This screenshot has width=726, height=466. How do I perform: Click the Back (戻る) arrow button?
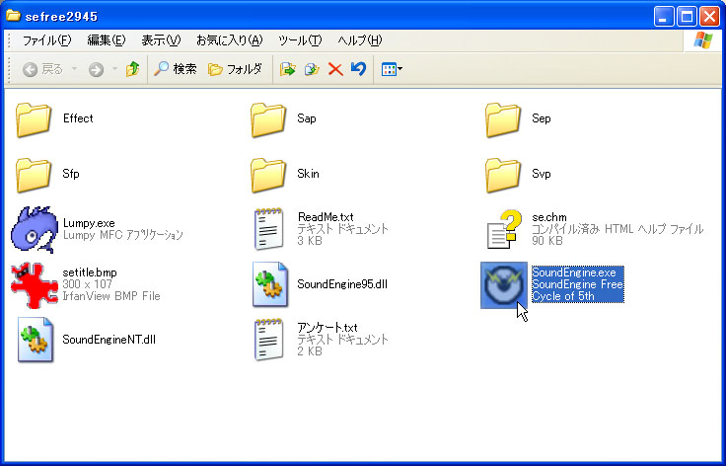click(x=42, y=69)
